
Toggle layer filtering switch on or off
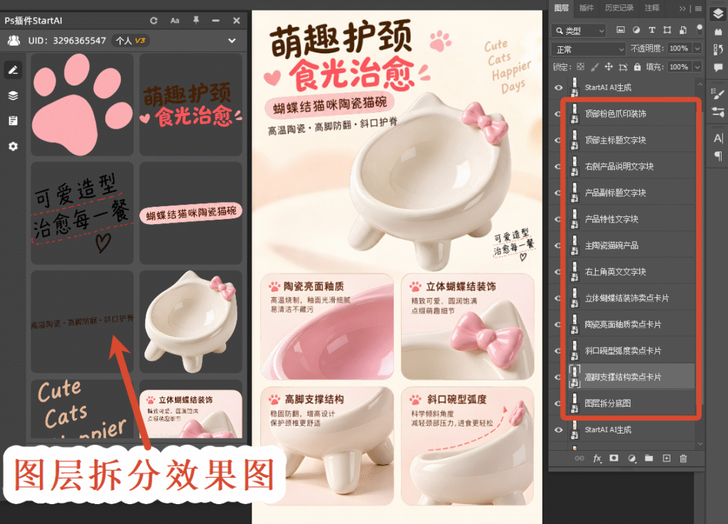coord(700,28)
